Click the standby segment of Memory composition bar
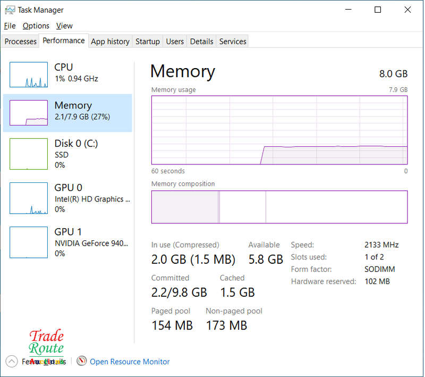The width and height of the screenshot is (425, 377). [x=243, y=207]
